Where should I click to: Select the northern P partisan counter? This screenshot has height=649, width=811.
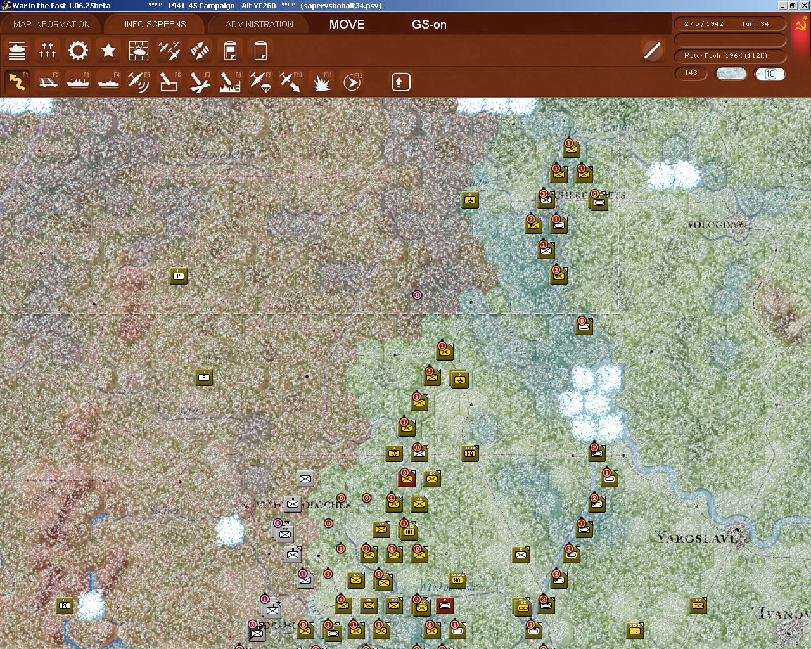pyautogui.click(x=179, y=276)
